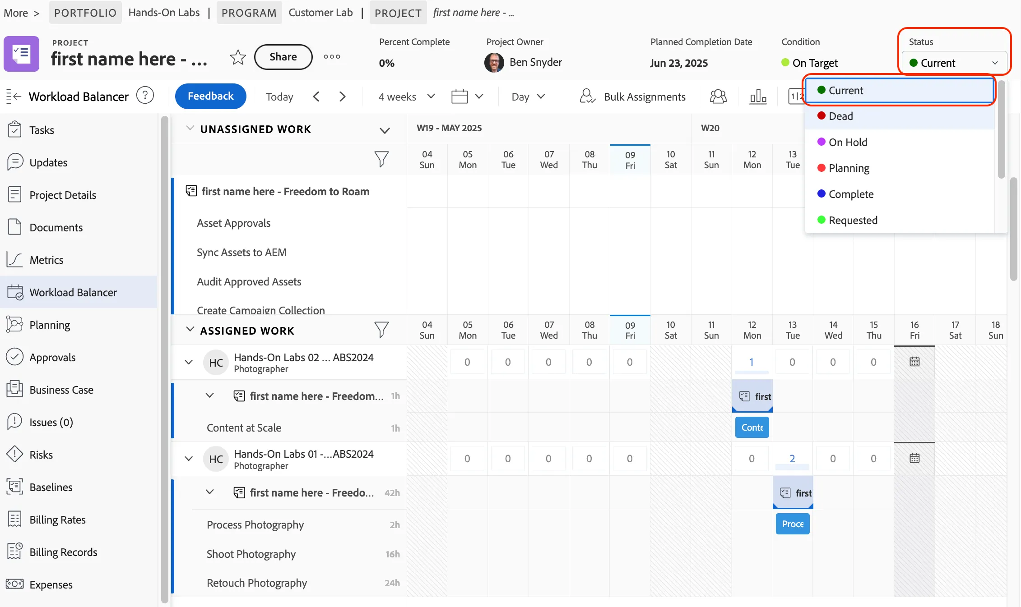Click the favorite star icon beside project name

pos(238,57)
